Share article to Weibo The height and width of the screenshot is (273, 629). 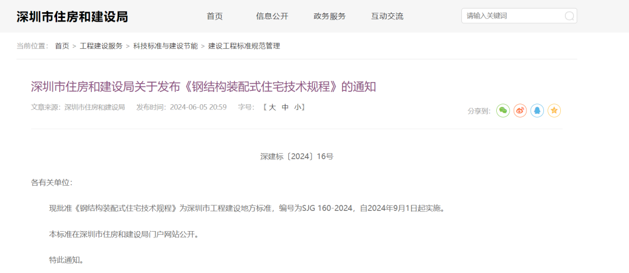[x=520, y=111]
